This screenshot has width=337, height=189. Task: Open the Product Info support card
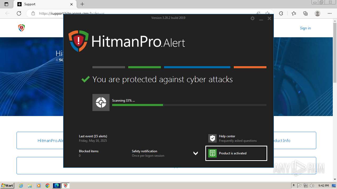295,140
